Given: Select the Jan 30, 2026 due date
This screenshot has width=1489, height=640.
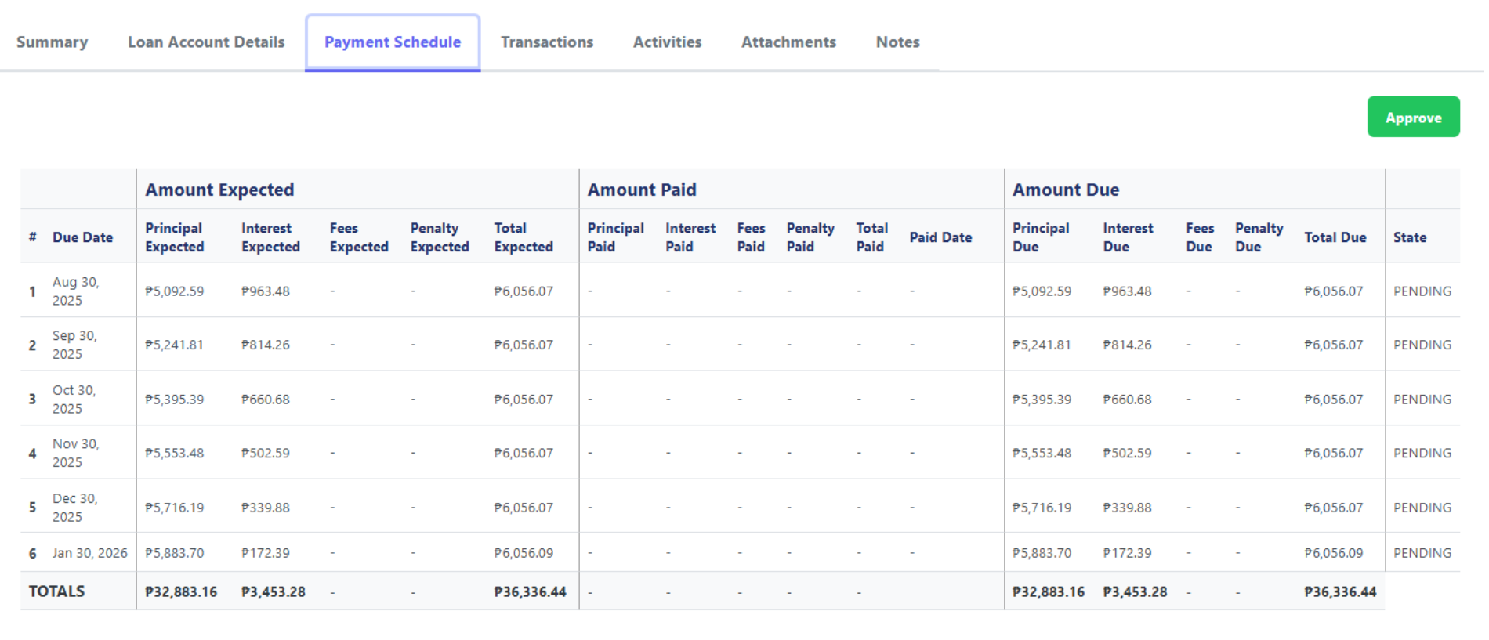Looking at the screenshot, I should tap(90, 553).
